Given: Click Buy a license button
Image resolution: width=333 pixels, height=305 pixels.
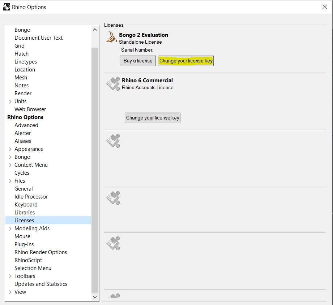Looking at the screenshot, I should (x=138, y=61).
